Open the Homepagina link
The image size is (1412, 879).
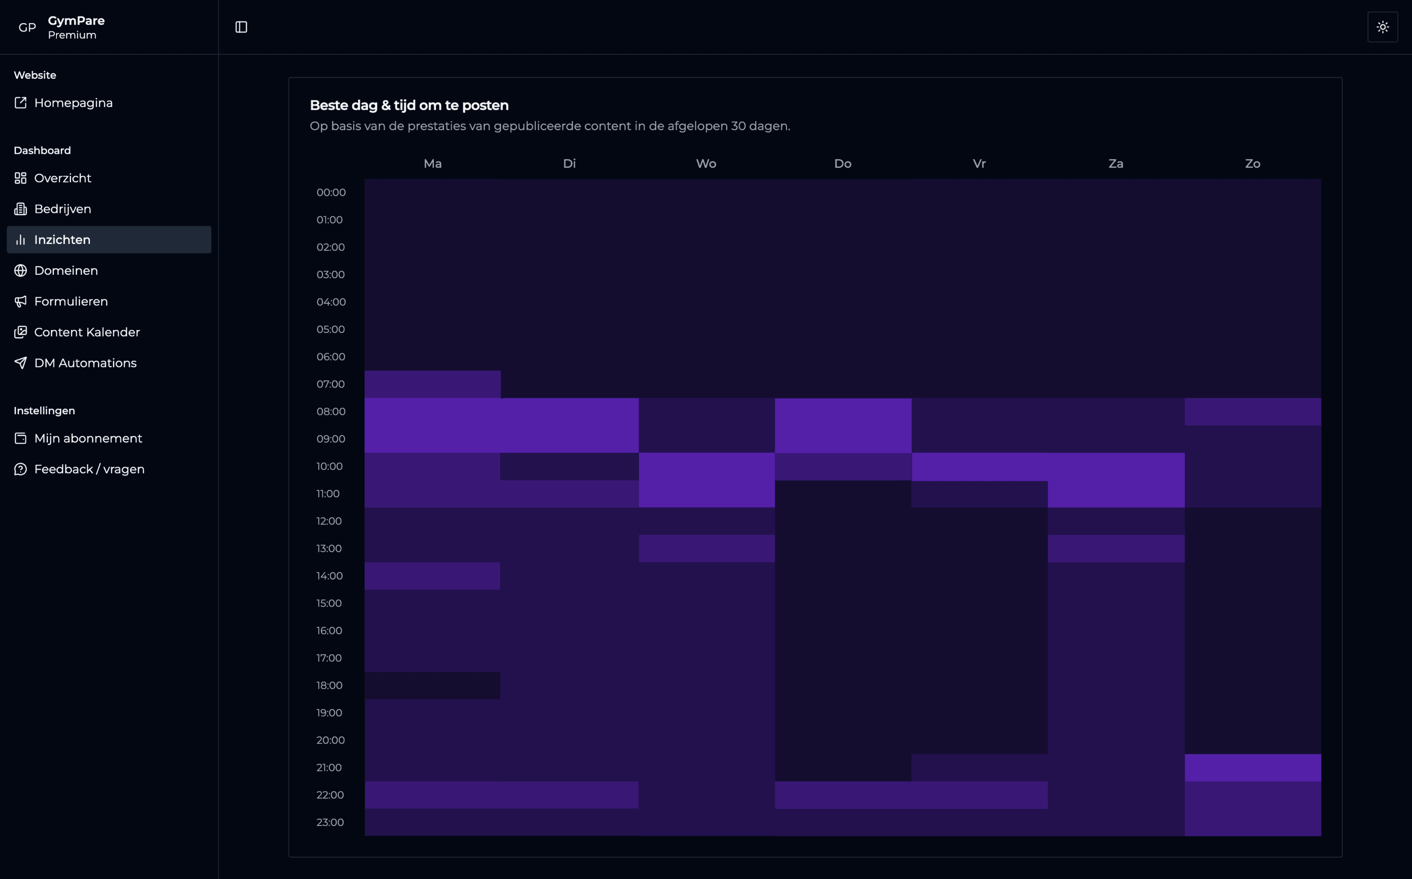coord(73,102)
